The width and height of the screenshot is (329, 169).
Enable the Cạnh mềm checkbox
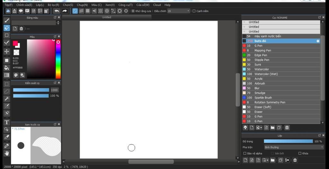point(194,11)
